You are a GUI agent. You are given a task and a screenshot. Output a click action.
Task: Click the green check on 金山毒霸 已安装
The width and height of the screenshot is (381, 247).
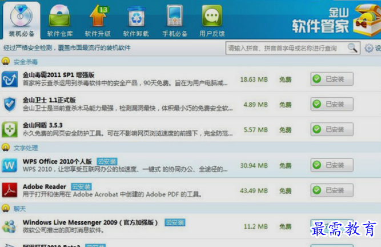coord(317,79)
